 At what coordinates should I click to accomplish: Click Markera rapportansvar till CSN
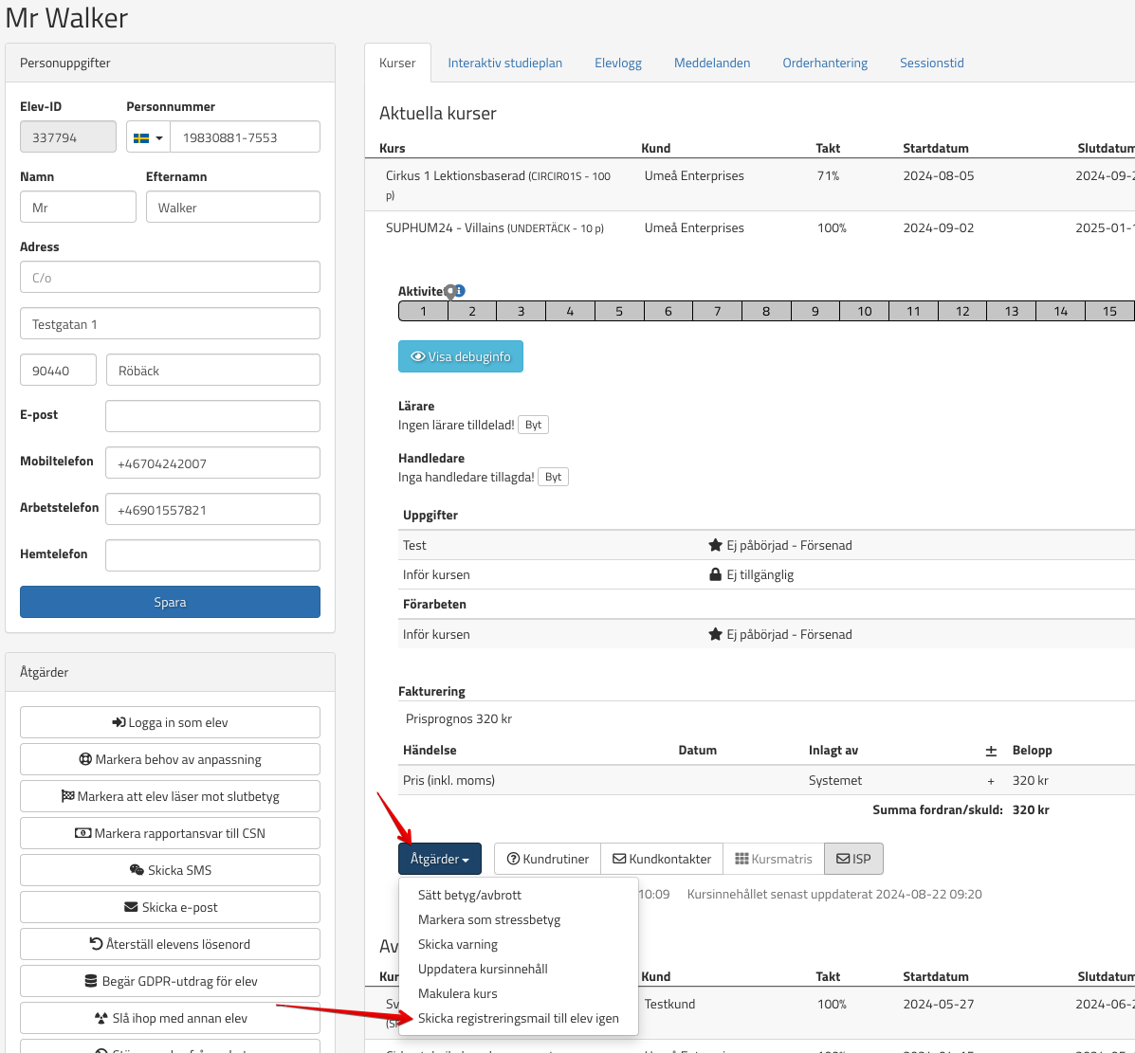coord(170,833)
